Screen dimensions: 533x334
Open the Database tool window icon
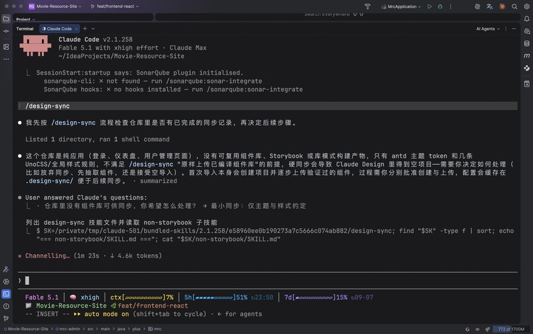[x=526, y=43]
